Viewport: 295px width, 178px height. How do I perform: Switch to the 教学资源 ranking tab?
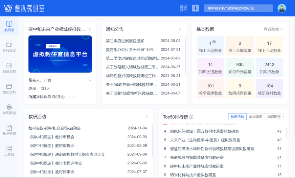pos(256,117)
